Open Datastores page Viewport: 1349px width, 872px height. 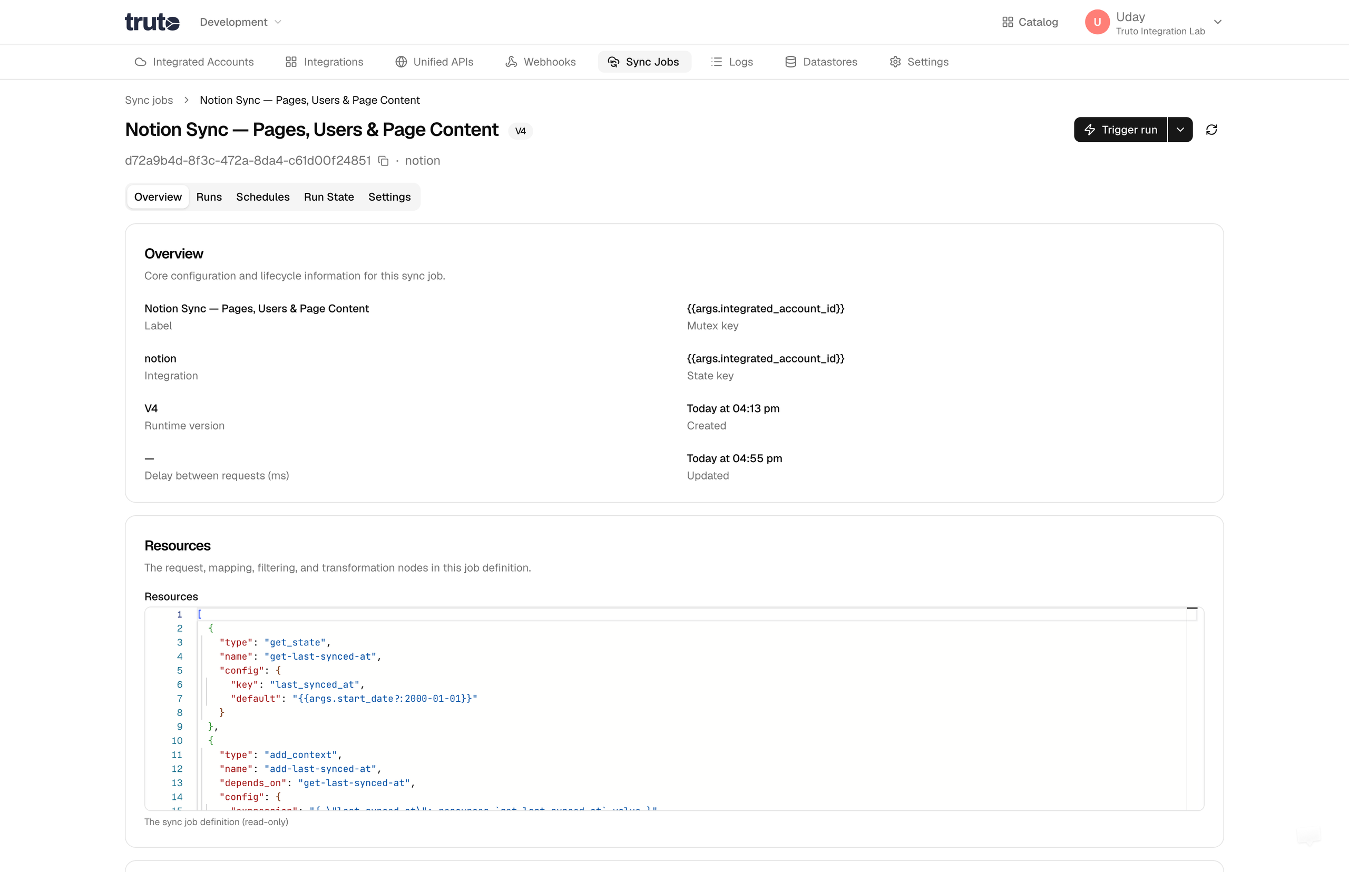[x=821, y=62]
